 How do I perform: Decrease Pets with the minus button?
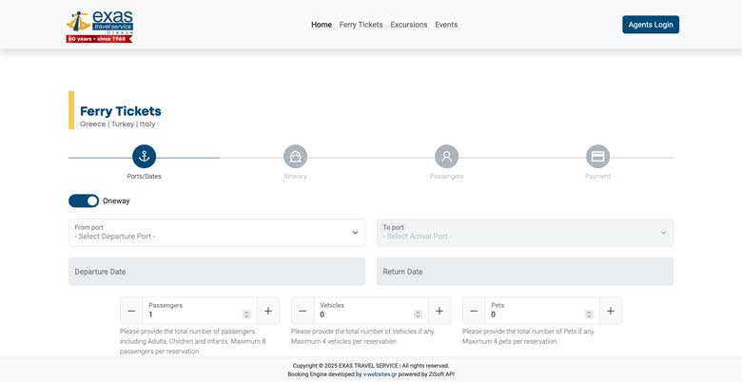point(474,311)
